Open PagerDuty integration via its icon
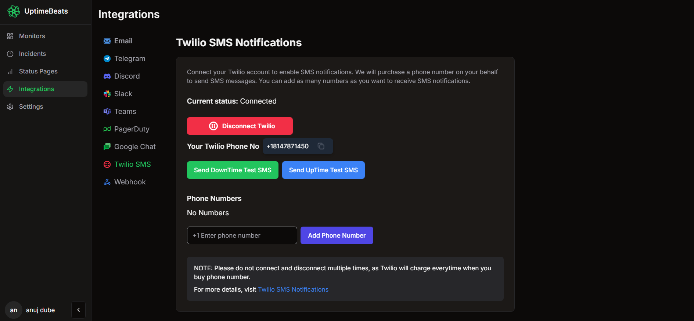This screenshot has width=694, height=321. click(x=107, y=129)
